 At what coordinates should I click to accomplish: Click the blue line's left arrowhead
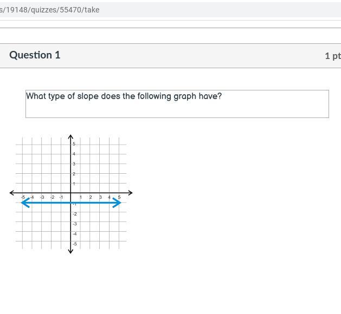coord(23,202)
